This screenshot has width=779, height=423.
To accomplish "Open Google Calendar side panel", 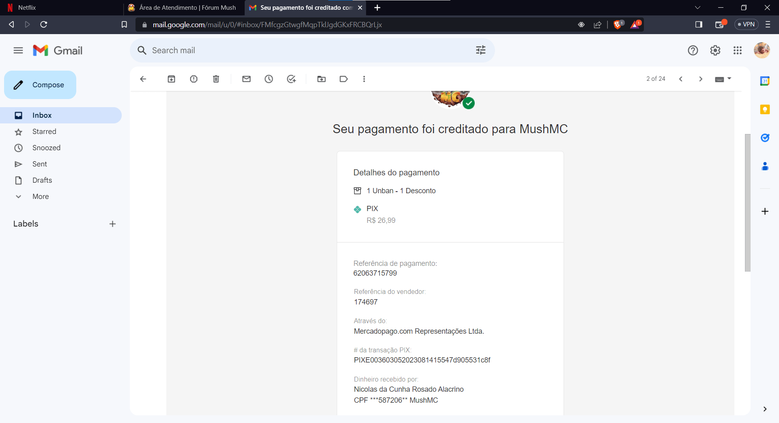I will (x=765, y=81).
